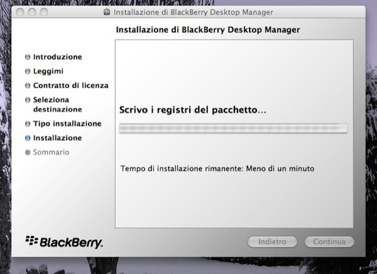377x274 pixels.
Task: Click the bold installer heading above the content pane
Action: 208,30
